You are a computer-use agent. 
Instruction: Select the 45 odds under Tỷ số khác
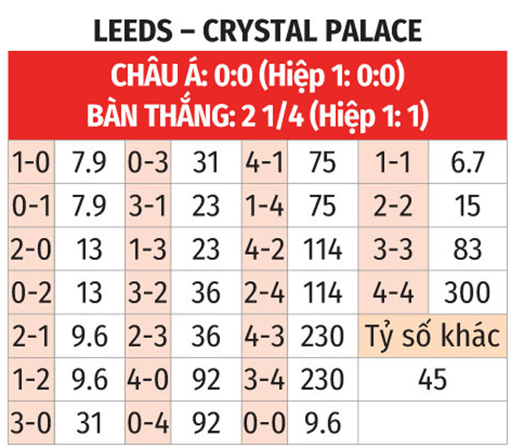(x=431, y=379)
